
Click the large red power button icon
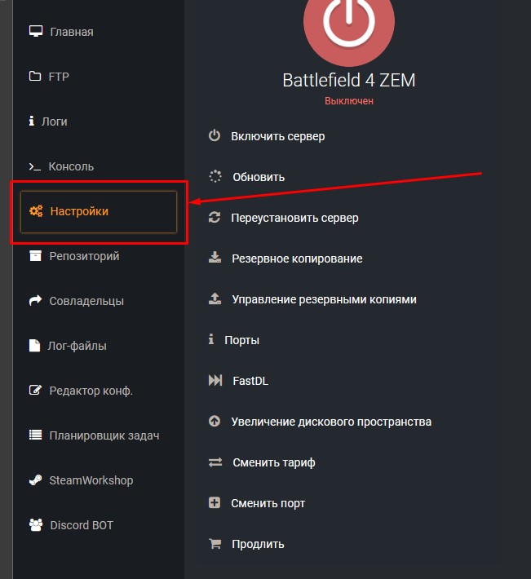point(348,24)
